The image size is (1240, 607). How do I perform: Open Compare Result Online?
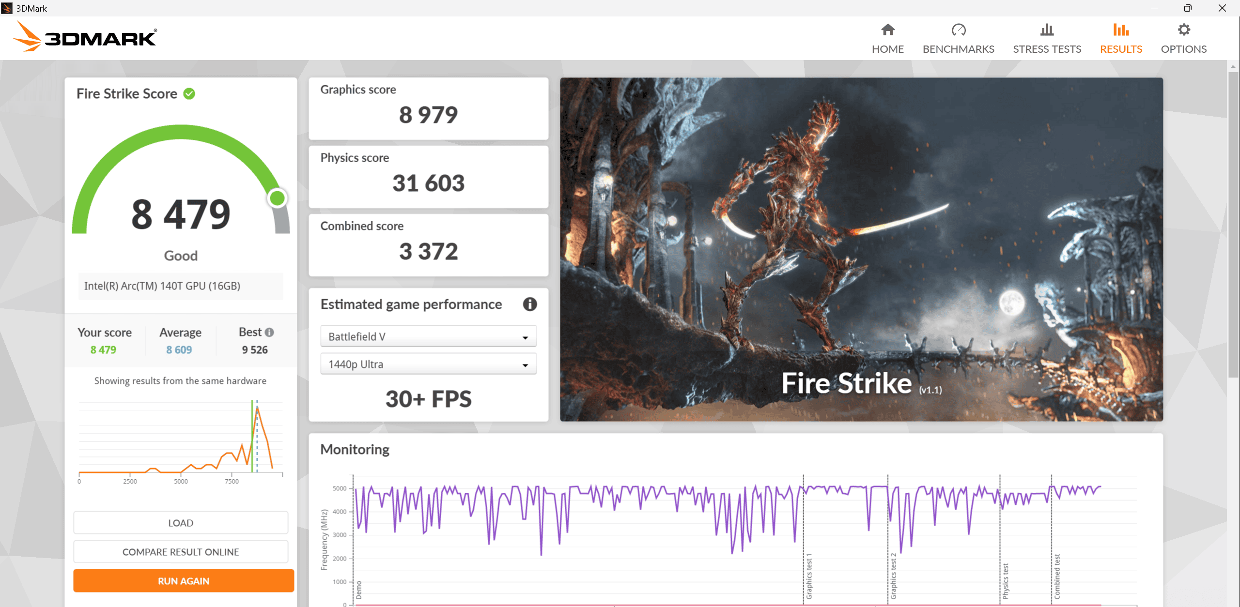[181, 551]
